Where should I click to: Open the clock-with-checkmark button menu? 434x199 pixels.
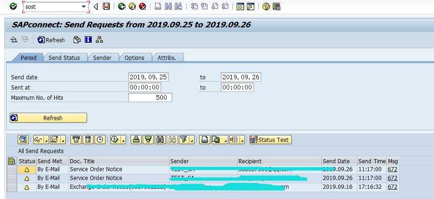(118, 140)
